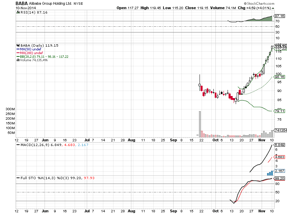Select the High 119.45 value
Viewport: 287px width, 214px height.
151,8
